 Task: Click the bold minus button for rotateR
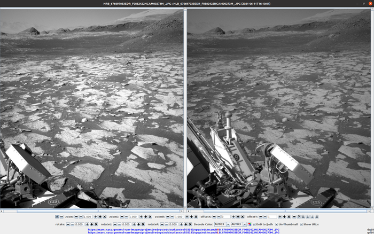(162, 224)
